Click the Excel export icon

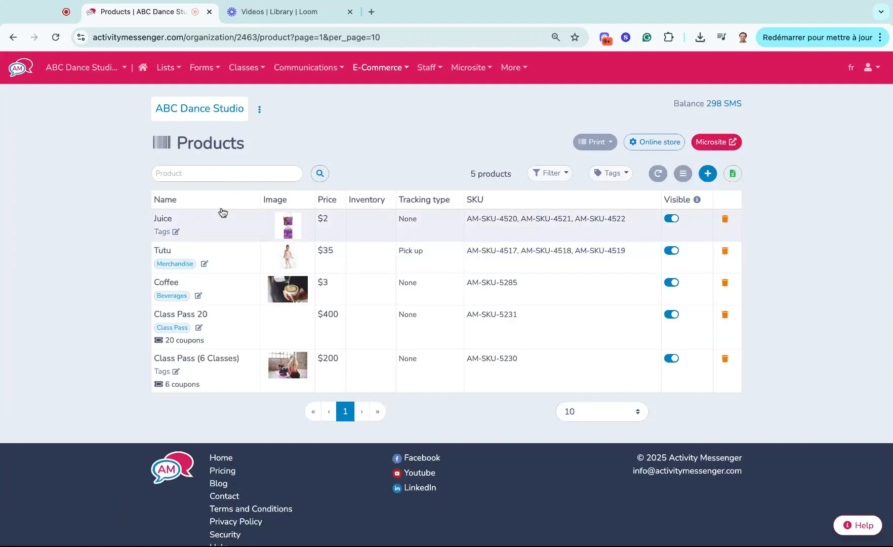pos(732,174)
